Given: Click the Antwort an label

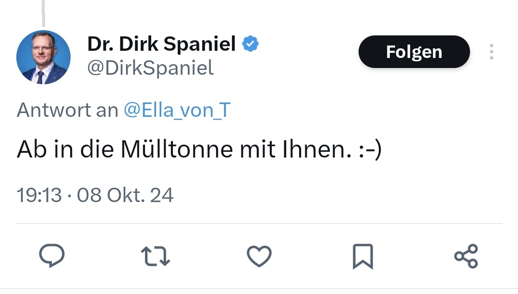Looking at the screenshot, I should pos(67,110).
